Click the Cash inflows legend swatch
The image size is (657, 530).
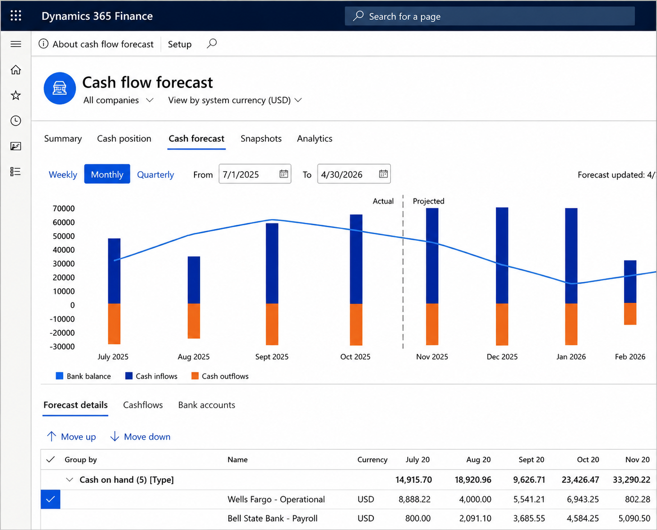click(129, 376)
